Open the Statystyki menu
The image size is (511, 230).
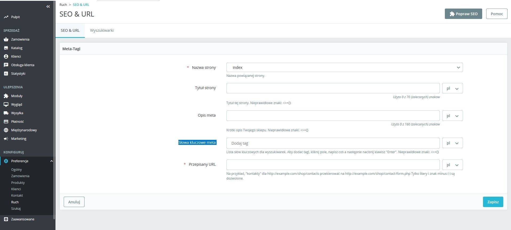pyautogui.click(x=18, y=73)
